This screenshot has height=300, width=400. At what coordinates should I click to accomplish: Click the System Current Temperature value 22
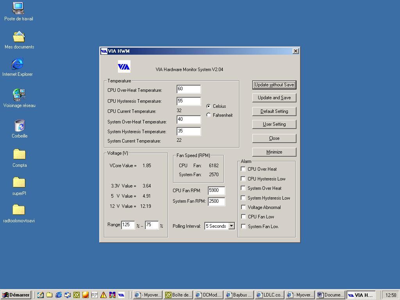coord(179,140)
